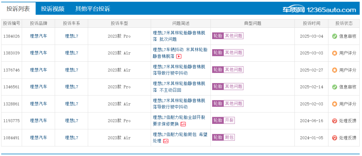Click date 2025-03-04
This screenshot has width=362, height=156.
click(311, 36)
